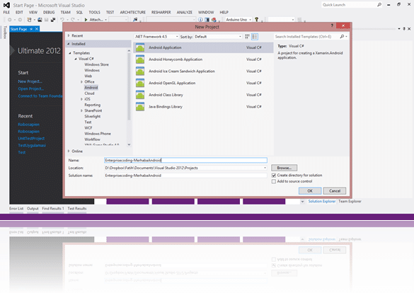
Task: Click the blue info icon in toolbar
Action: point(200,20)
